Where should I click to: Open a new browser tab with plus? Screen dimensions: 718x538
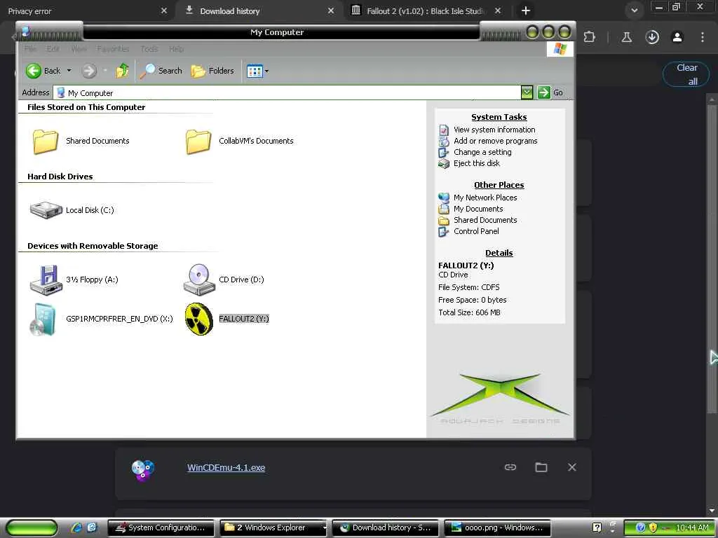[x=526, y=11]
